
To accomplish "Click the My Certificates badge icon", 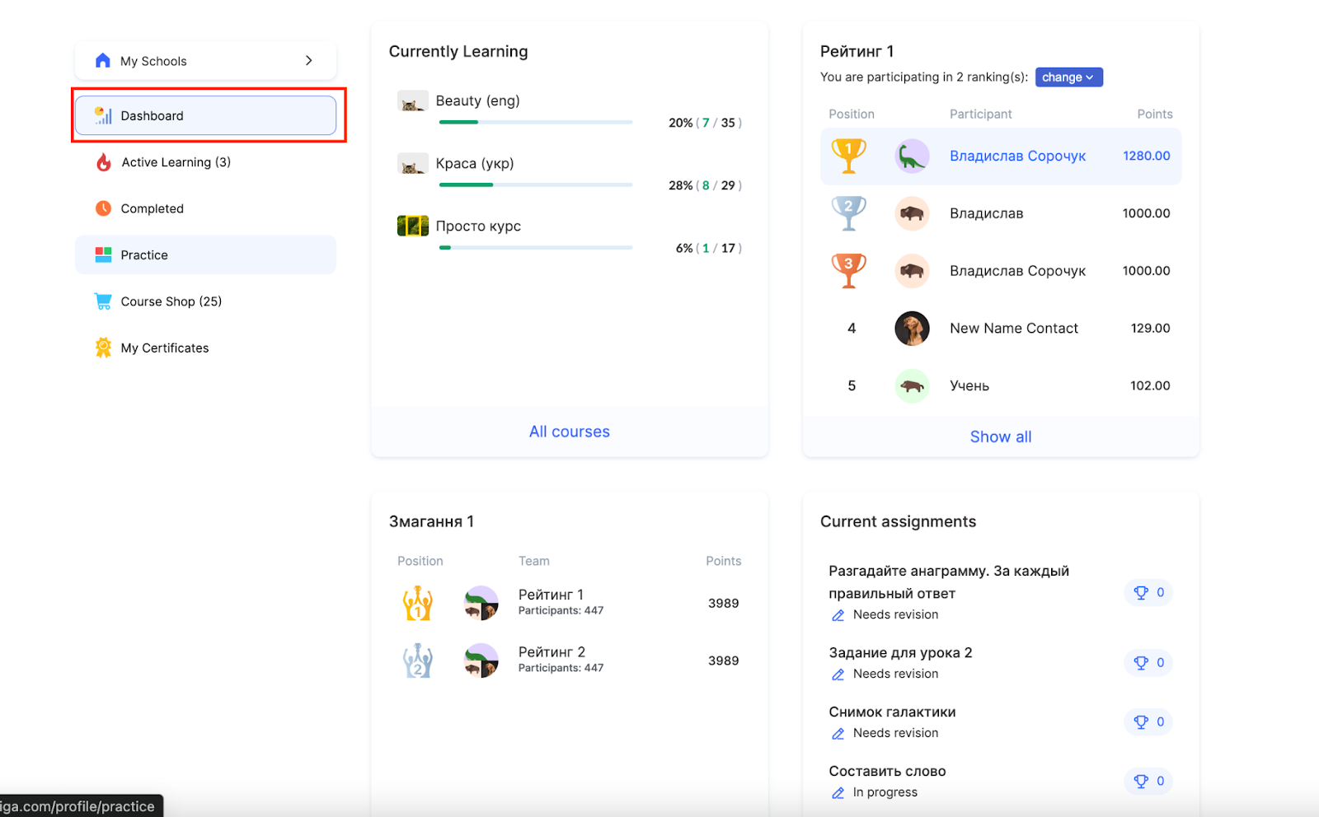I will click(x=103, y=348).
